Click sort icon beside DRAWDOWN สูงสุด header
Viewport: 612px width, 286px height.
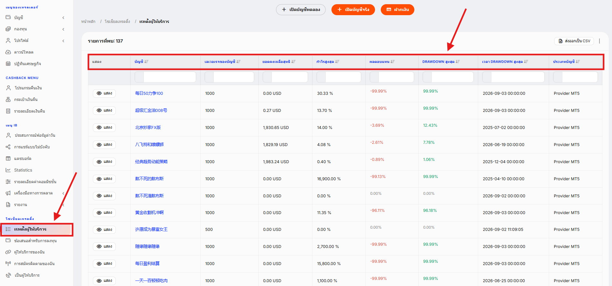pos(458,62)
